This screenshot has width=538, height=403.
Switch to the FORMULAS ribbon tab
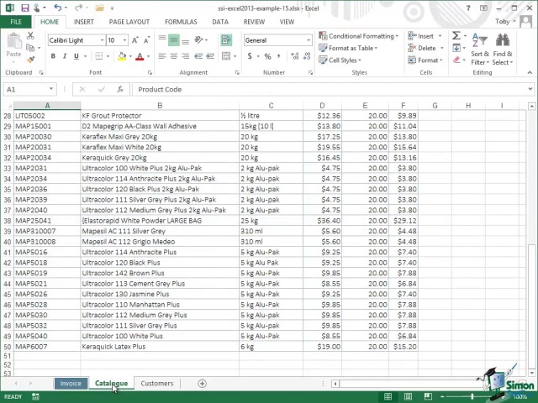point(181,22)
